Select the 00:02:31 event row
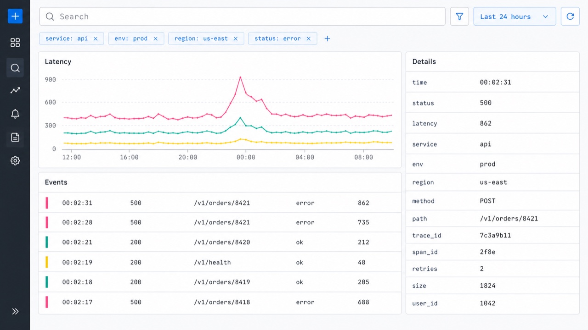Screen dimensions: 588x330 [x=220, y=203]
